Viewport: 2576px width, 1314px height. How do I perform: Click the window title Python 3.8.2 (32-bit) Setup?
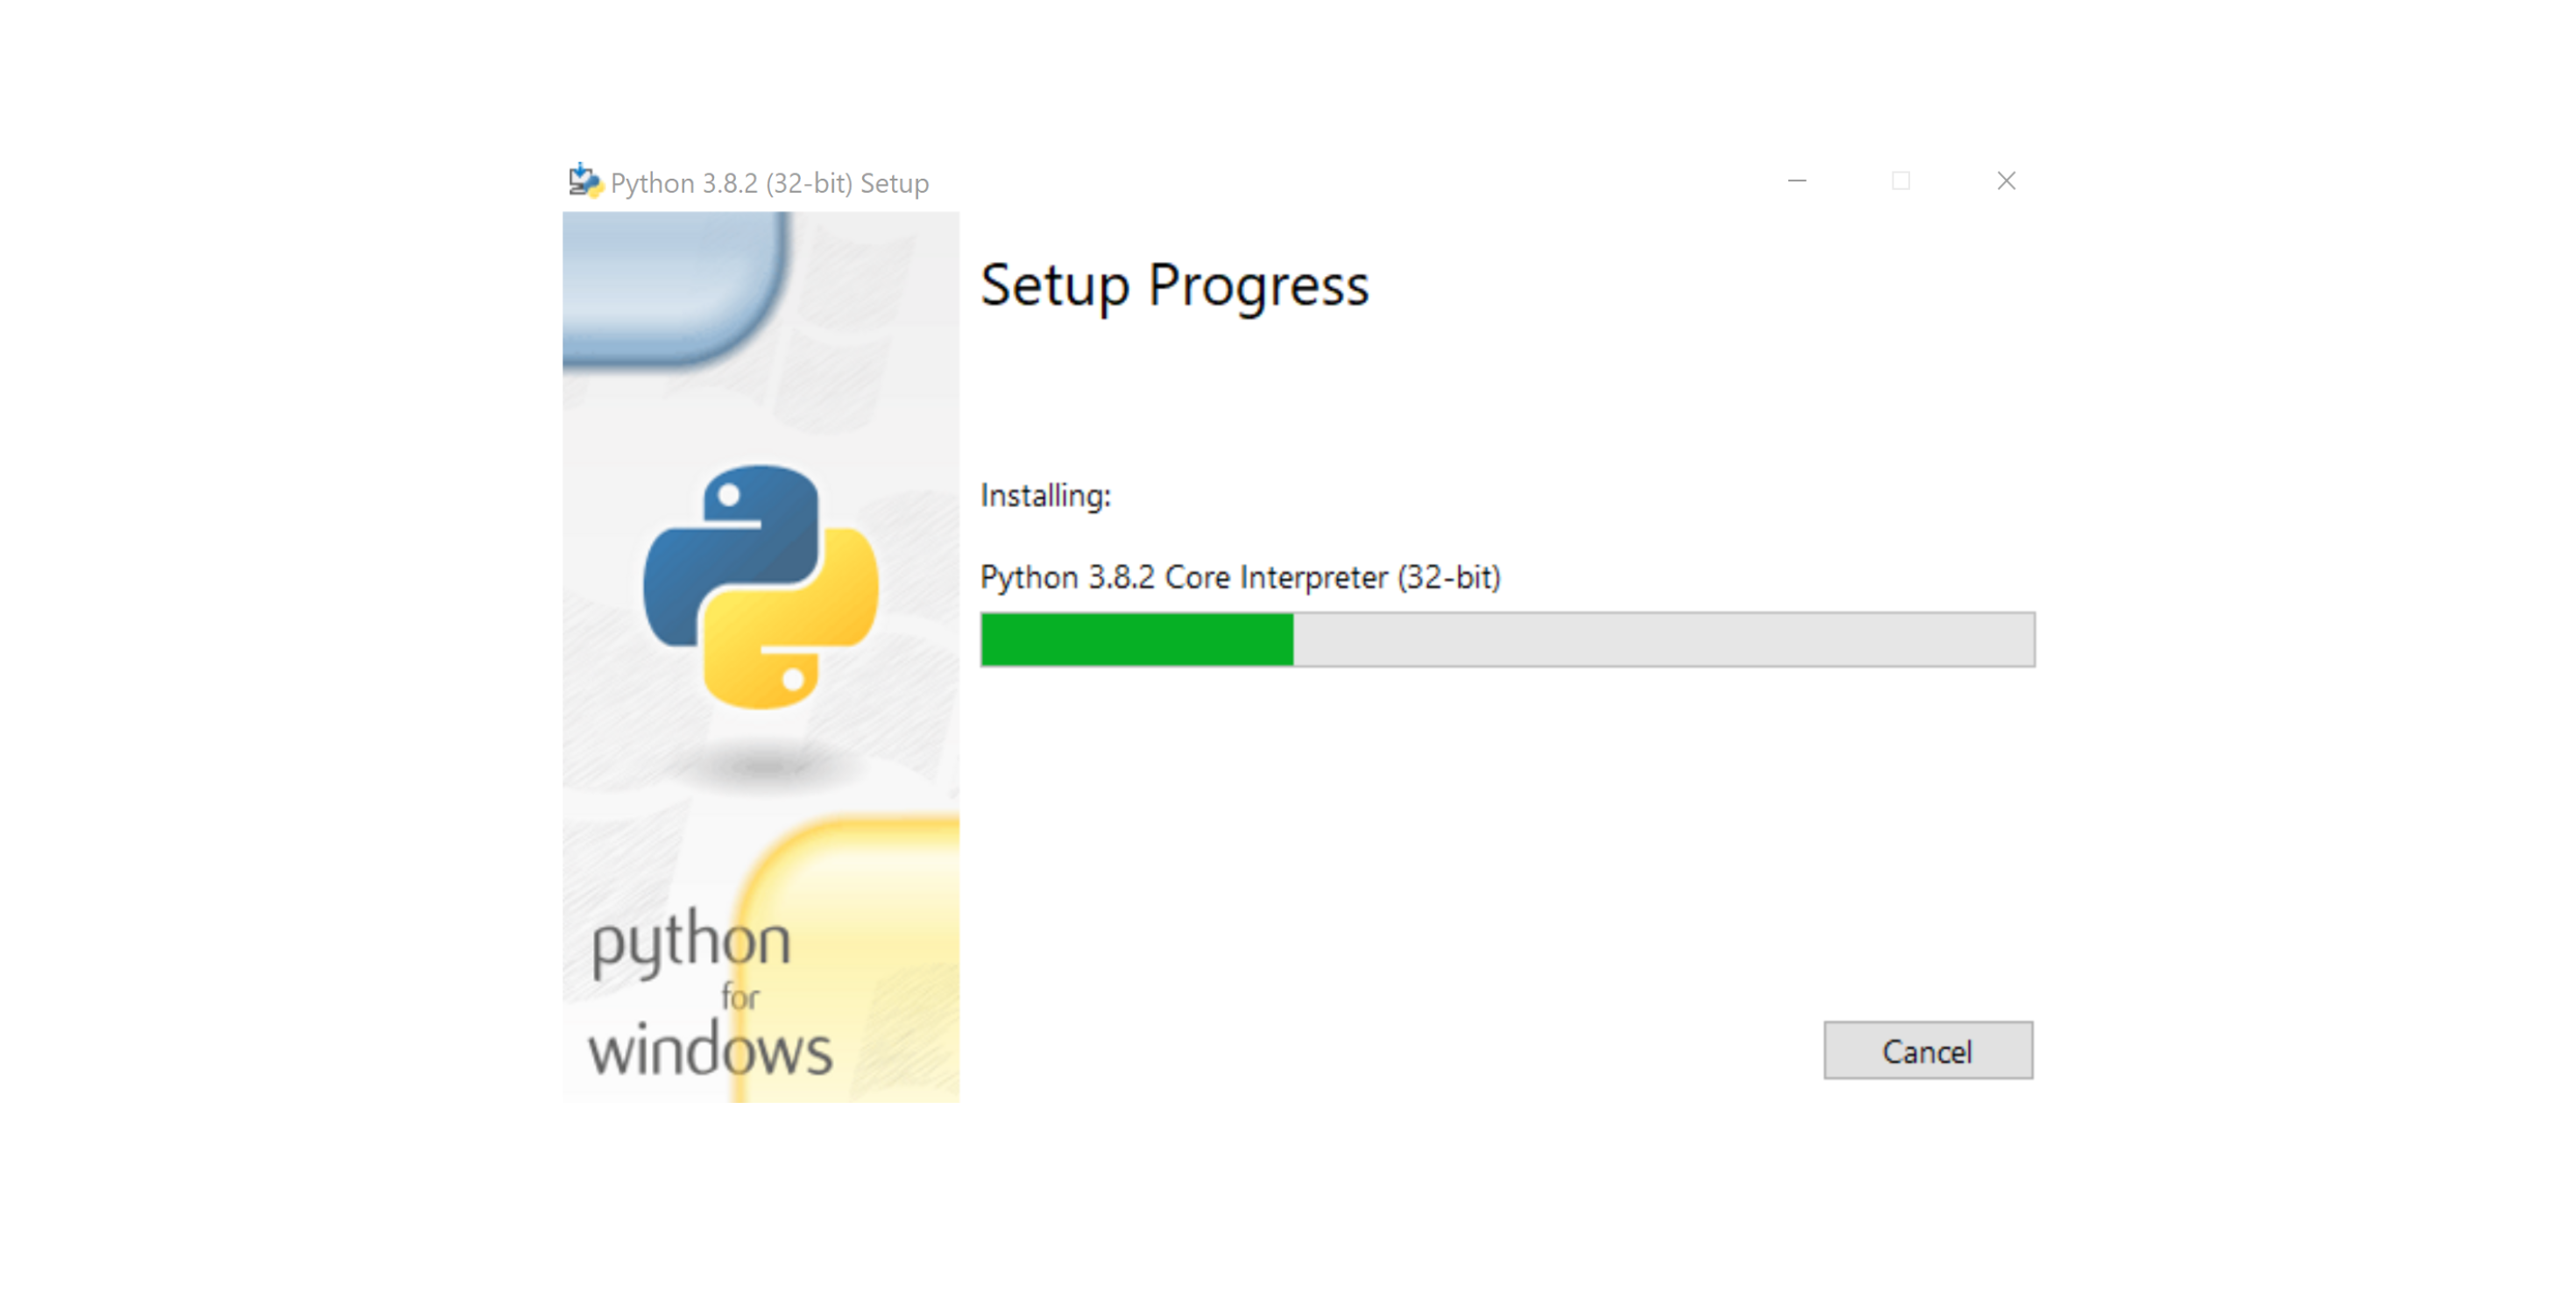click(769, 183)
